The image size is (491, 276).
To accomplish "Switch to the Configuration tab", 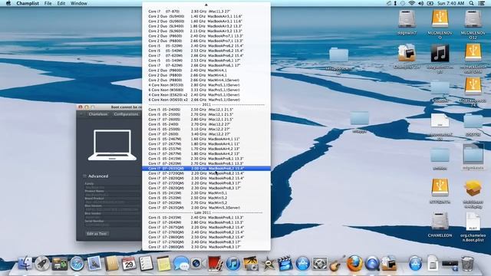I will point(126,114).
